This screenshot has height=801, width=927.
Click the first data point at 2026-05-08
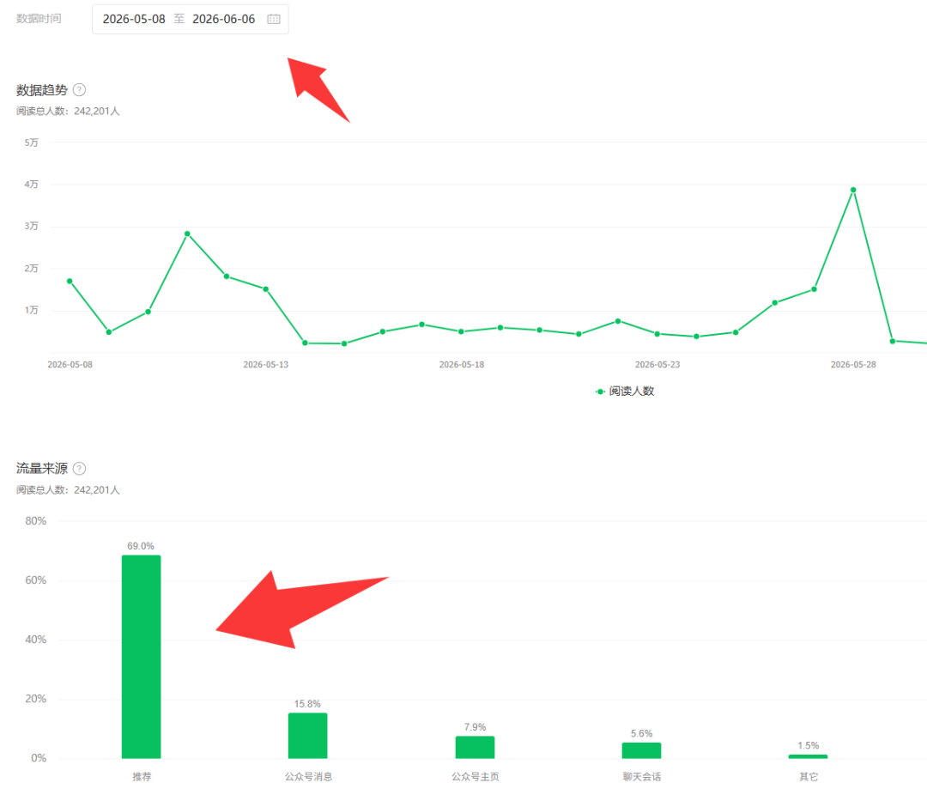[x=70, y=281]
